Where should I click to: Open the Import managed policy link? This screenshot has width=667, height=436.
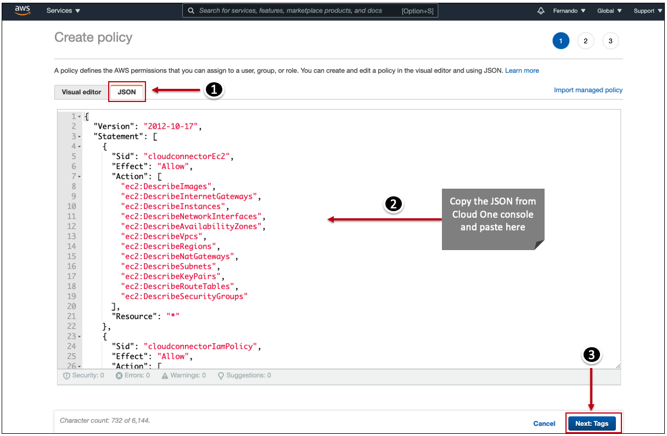tap(588, 90)
